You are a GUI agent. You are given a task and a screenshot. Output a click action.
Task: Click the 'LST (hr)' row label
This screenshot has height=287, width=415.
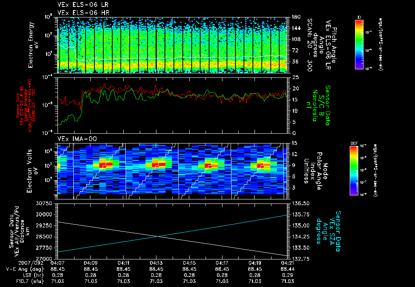click(32, 275)
